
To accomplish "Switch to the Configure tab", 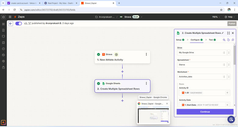I will 197,40.
